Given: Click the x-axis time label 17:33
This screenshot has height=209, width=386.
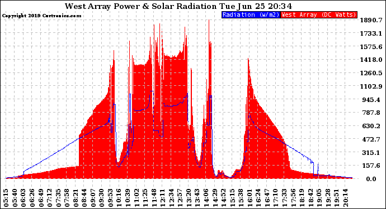Looking at the screenshot, I should tap(284, 198).
